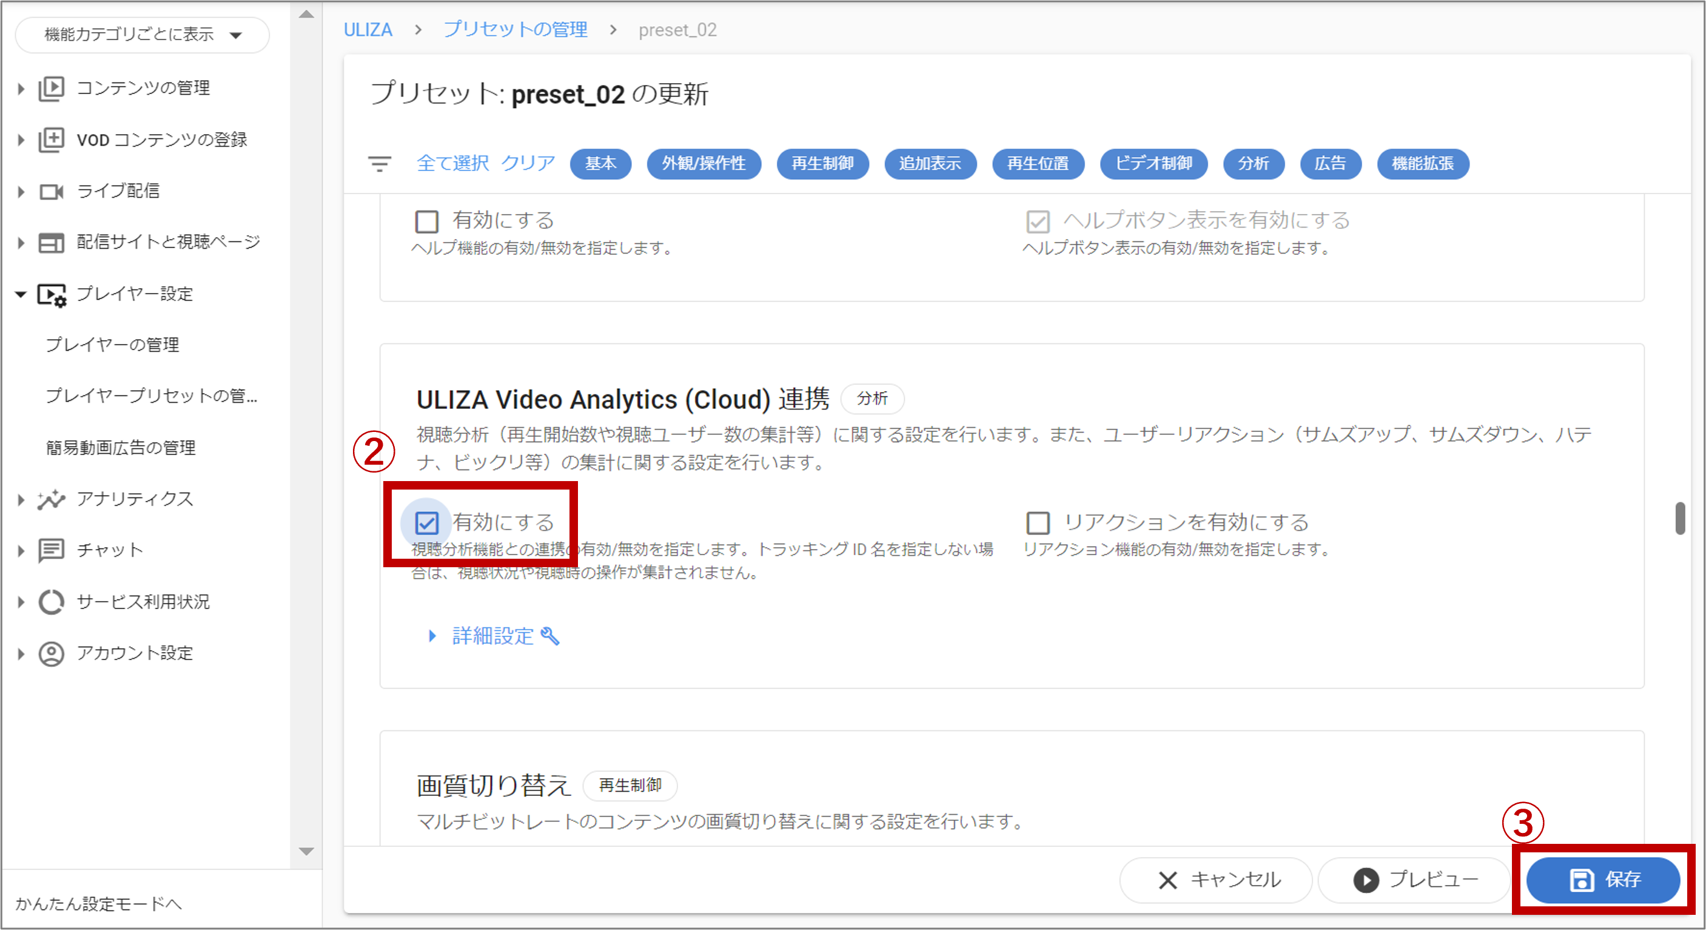Click the VOD コンテンツの登録 add icon
This screenshot has height=930, width=1706.
pyautogui.click(x=51, y=140)
